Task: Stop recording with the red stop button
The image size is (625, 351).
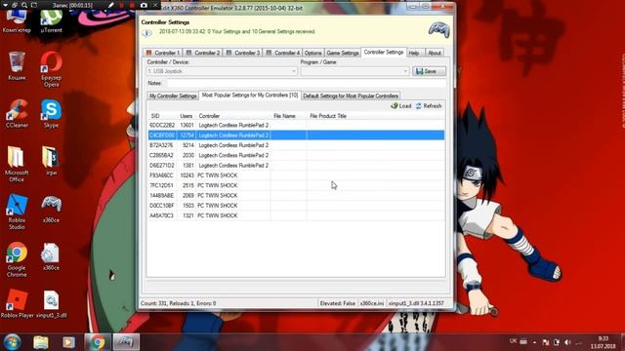Action: [132, 5]
